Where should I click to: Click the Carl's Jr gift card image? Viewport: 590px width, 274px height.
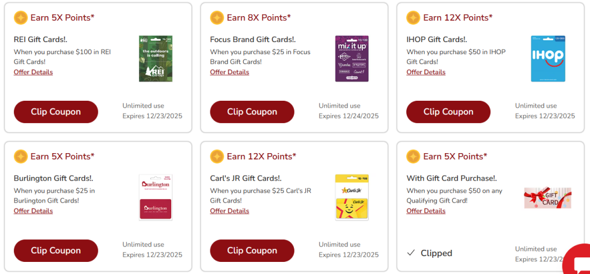point(351,197)
